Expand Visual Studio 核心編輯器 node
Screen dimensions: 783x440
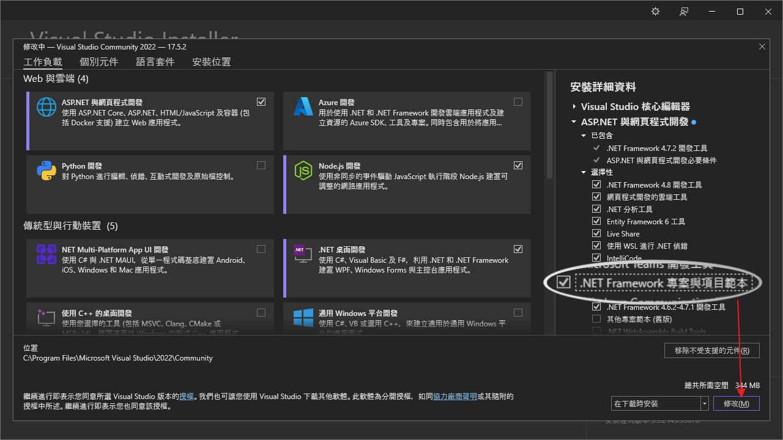pos(574,106)
